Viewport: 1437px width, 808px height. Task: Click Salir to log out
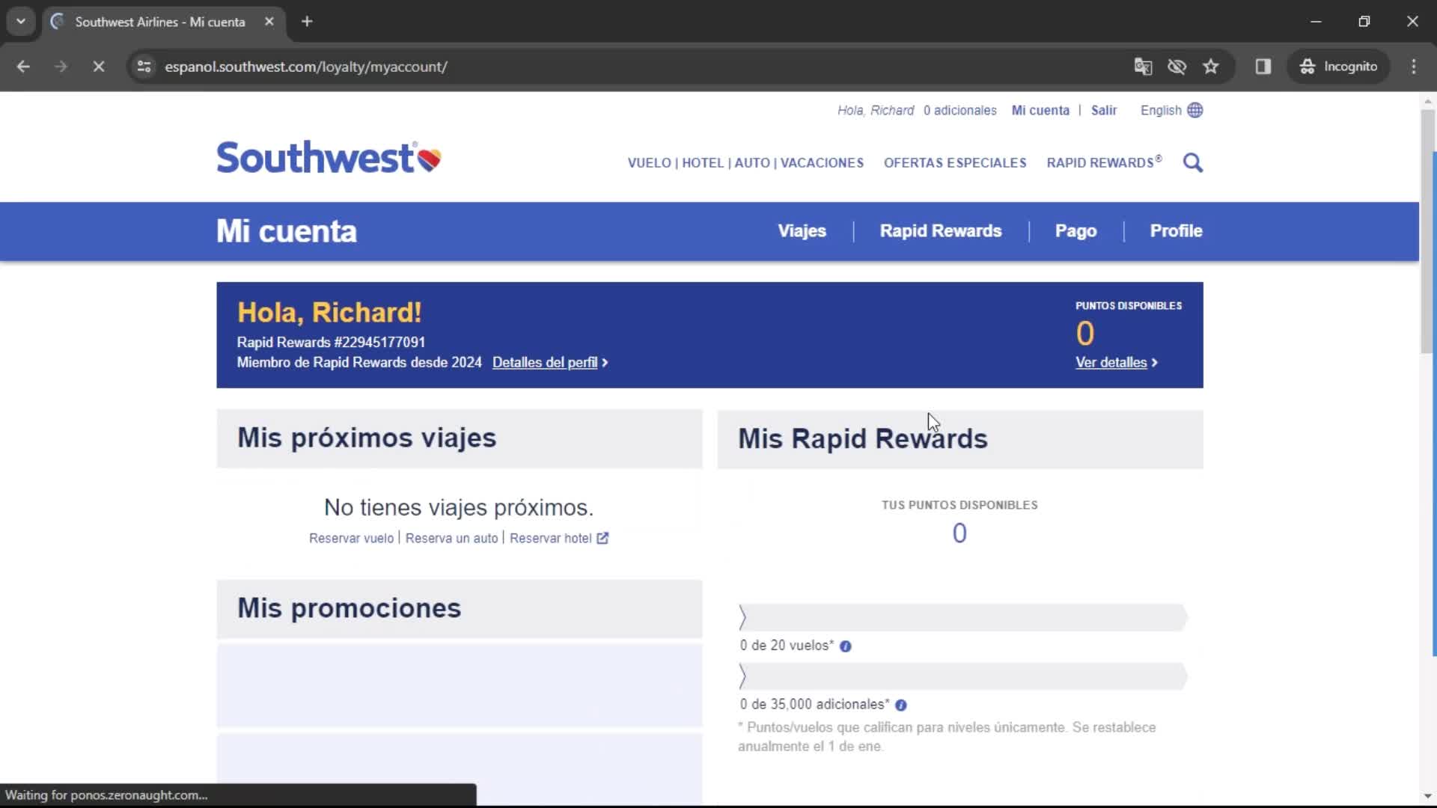(x=1103, y=109)
